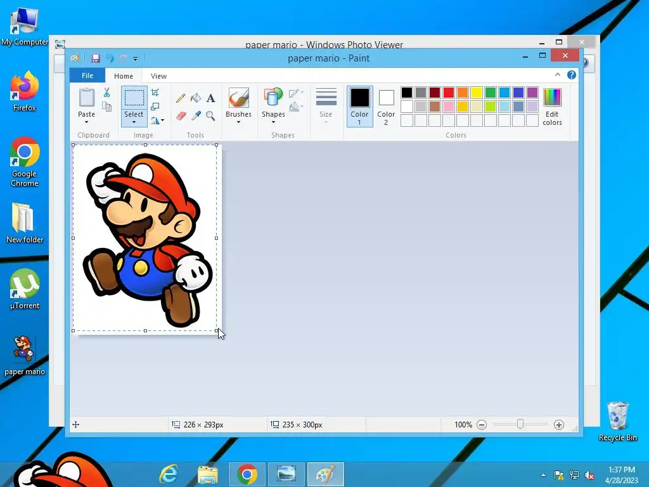Screen dimensions: 649x487
Task: Open Customize Quick Access Toolbar dropdown
Action: pyautogui.click(x=136, y=58)
